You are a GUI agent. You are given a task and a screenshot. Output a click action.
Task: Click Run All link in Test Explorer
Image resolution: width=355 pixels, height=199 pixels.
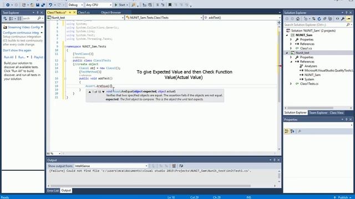pos(9,57)
